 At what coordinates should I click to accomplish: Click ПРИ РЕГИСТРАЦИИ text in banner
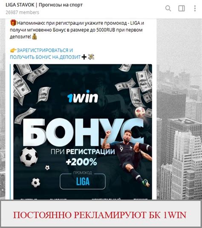pos(83,152)
